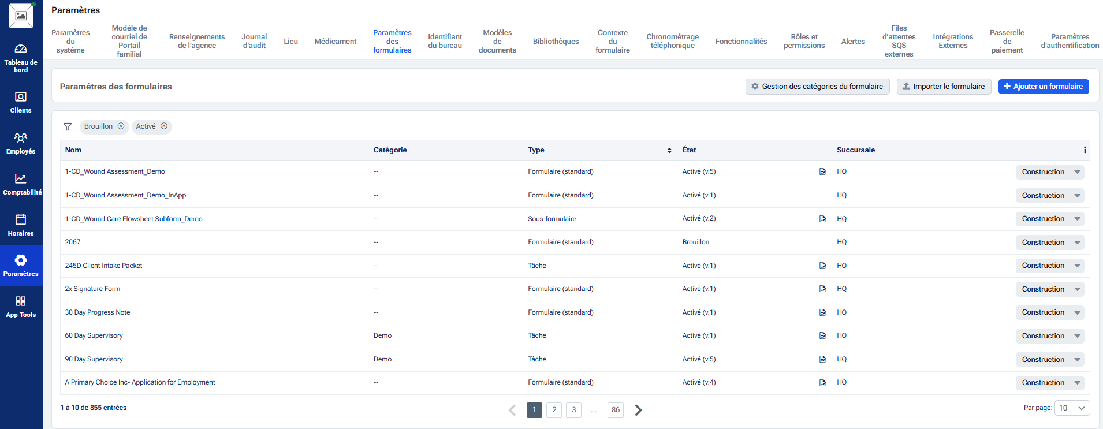The width and height of the screenshot is (1103, 429).
Task: Open App Tools grid icon
Action: (x=21, y=301)
